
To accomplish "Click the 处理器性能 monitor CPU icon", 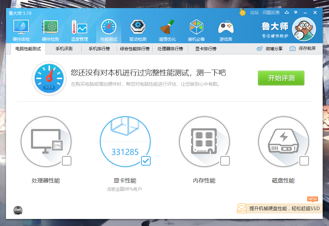I will tap(46, 142).
